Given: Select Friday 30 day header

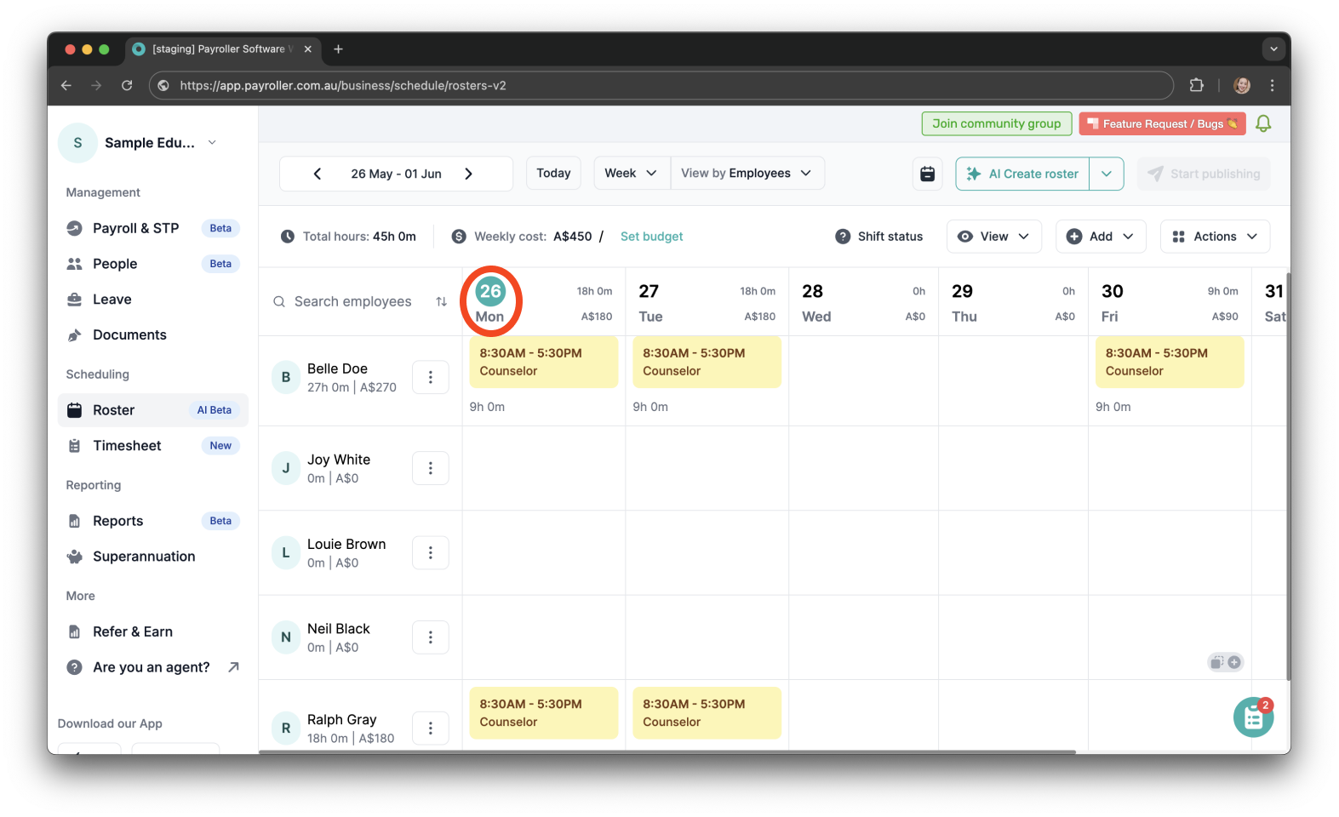Looking at the screenshot, I should tap(1170, 302).
